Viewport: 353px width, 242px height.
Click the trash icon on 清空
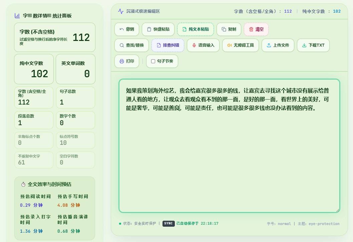(251, 29)
